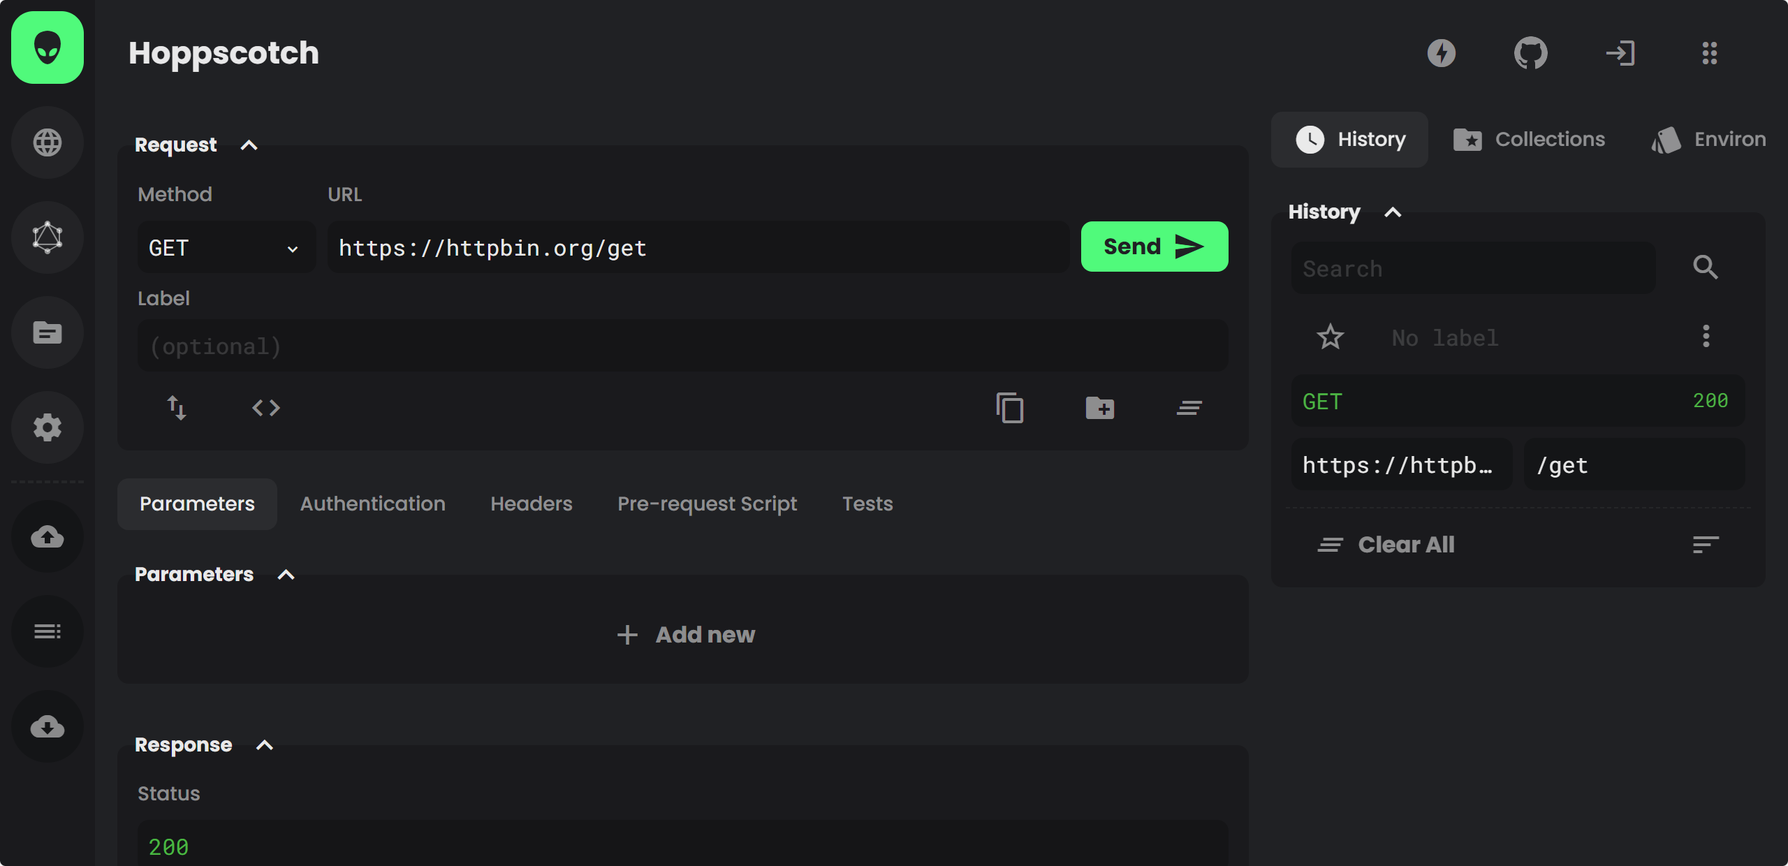Click the optional Label input field
Viewport: 1788px width, 866px height.
coord(682,346)
